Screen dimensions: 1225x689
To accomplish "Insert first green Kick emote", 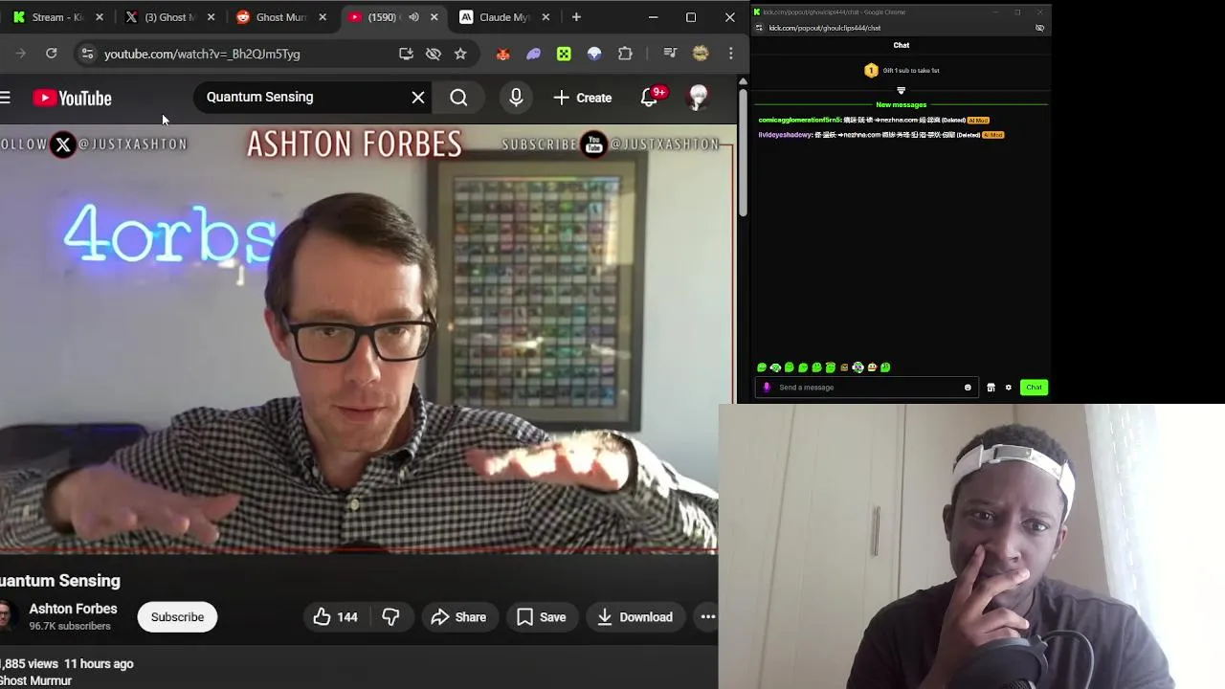I will pyautogui.click(x=762, y=367).
